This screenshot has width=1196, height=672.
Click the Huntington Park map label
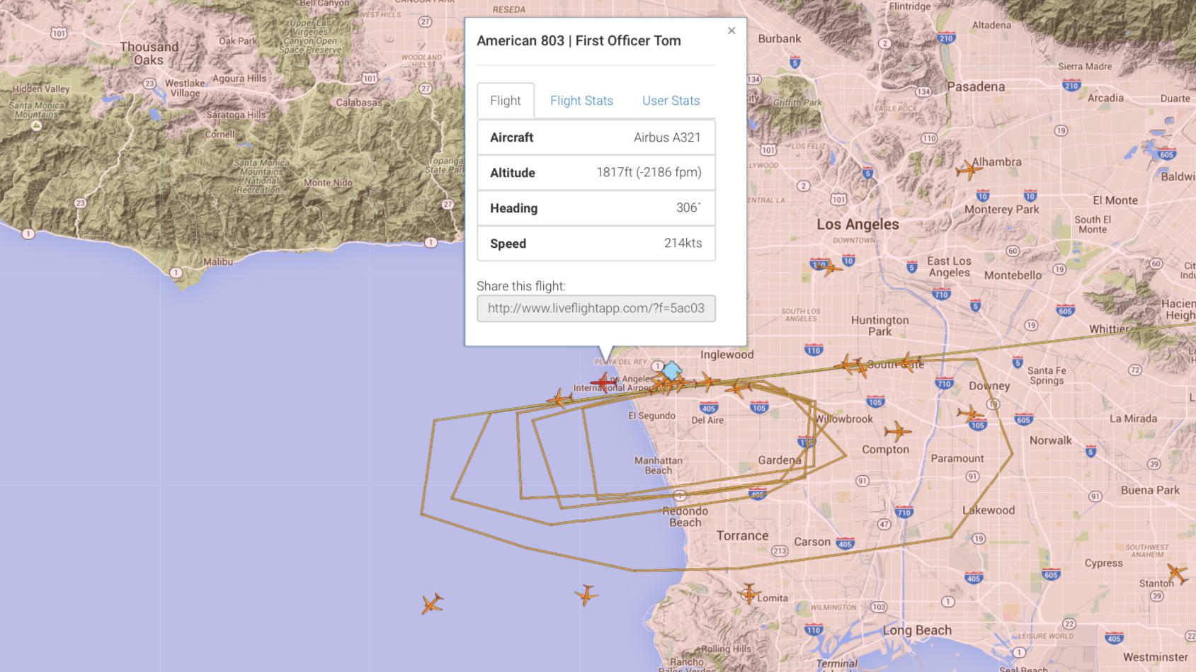[879, 326]
